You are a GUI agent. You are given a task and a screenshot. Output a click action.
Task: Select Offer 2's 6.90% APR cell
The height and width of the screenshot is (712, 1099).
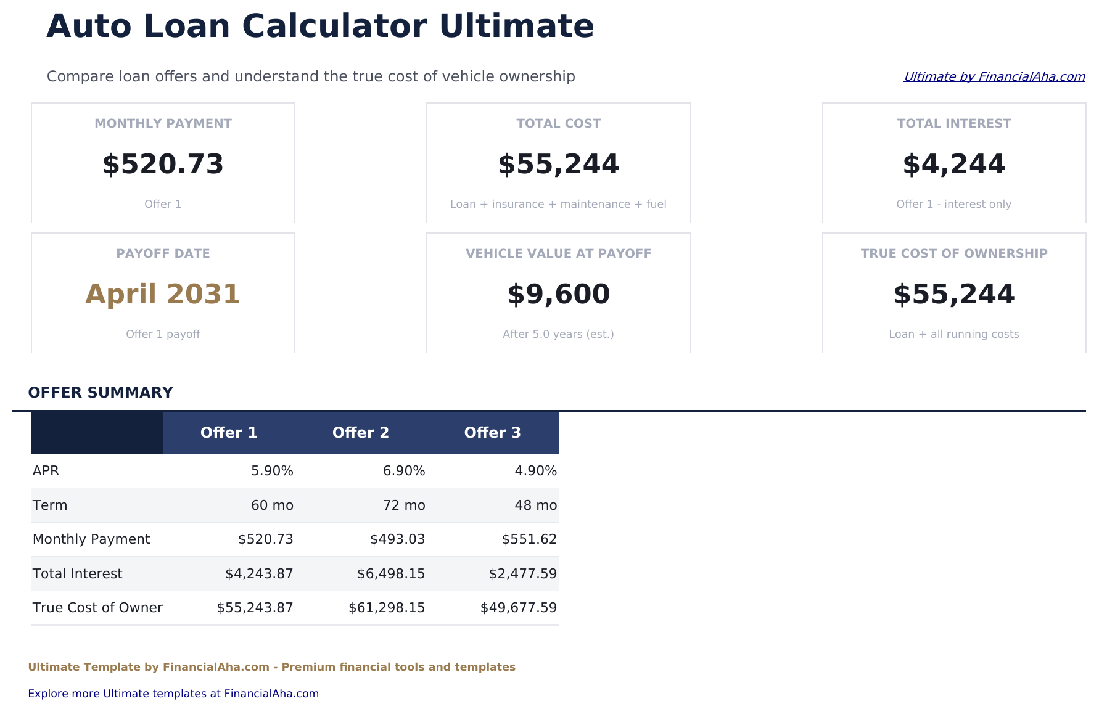pos(404,471)
